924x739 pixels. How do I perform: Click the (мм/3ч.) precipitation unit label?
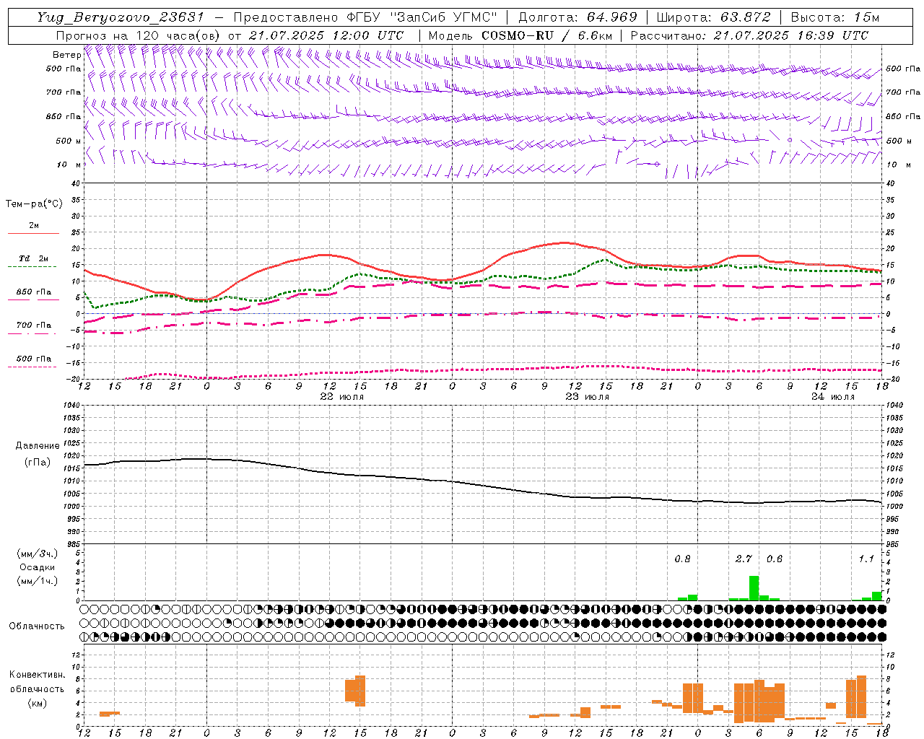(37, 554)
